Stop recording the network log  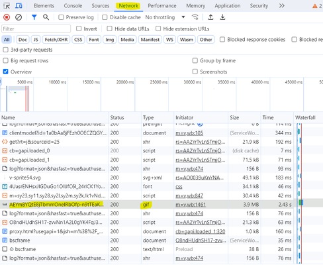pyautogui.click(x=7, y=17)
